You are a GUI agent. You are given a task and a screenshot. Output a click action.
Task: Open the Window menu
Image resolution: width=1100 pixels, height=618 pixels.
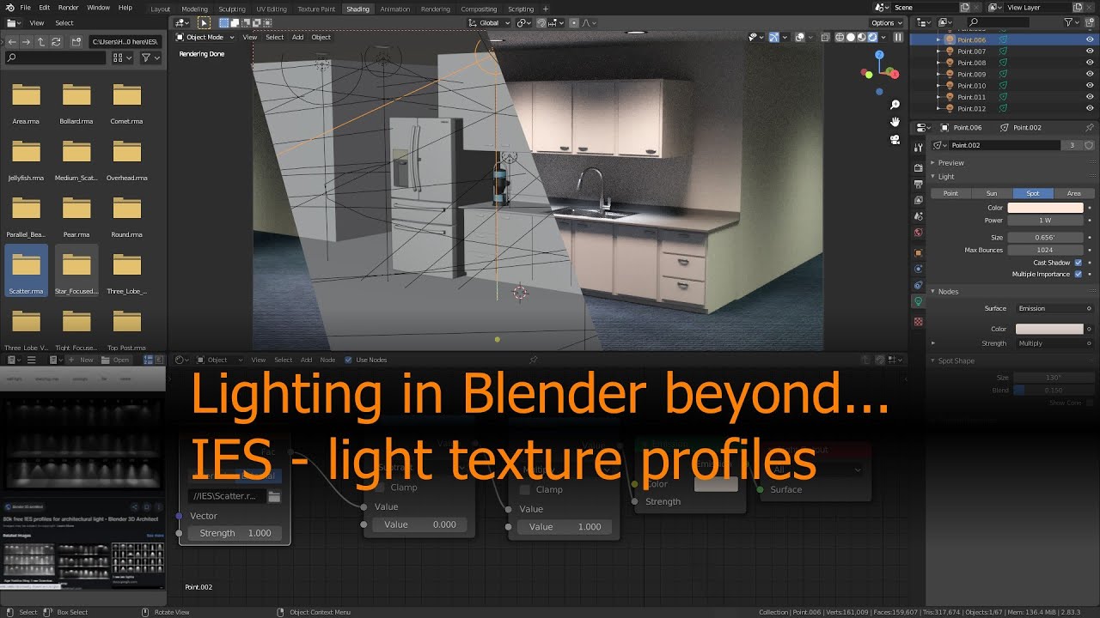click(x=98, y=8)
